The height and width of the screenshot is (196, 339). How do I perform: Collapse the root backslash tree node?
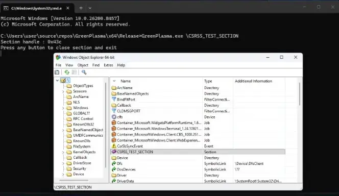57,80
